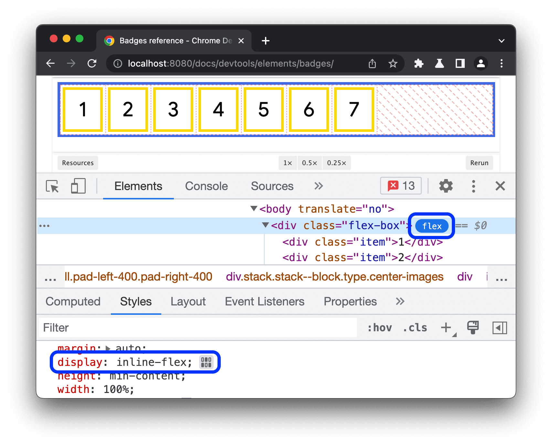Toggle element state with :hov
This screenshot has width=552, height=446.
point(380,327)
